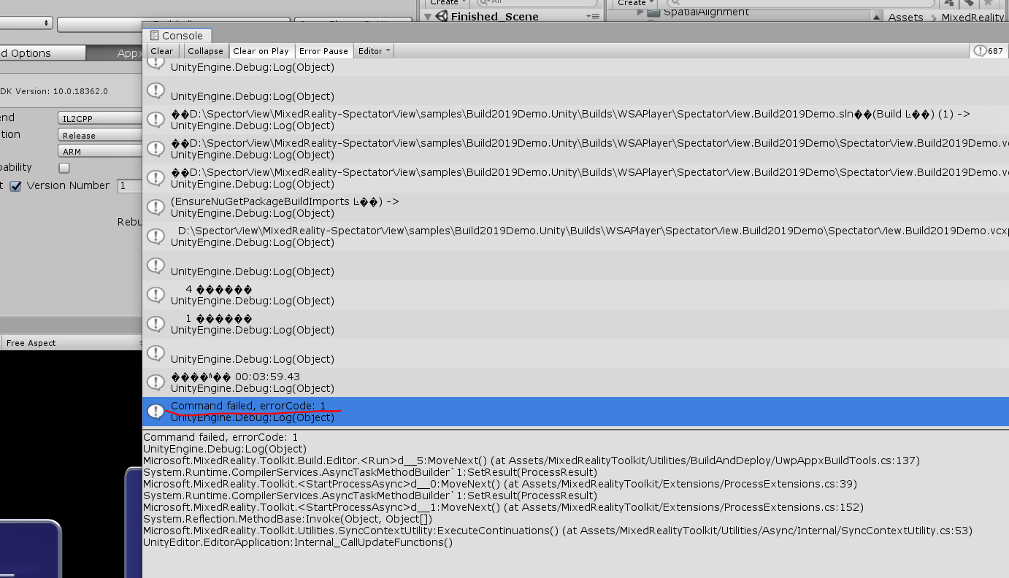Viewport: 1009px width, 578px height.
Task: Open the IL2CPP scripting backend dropdown
Action: tap(99, 117)
